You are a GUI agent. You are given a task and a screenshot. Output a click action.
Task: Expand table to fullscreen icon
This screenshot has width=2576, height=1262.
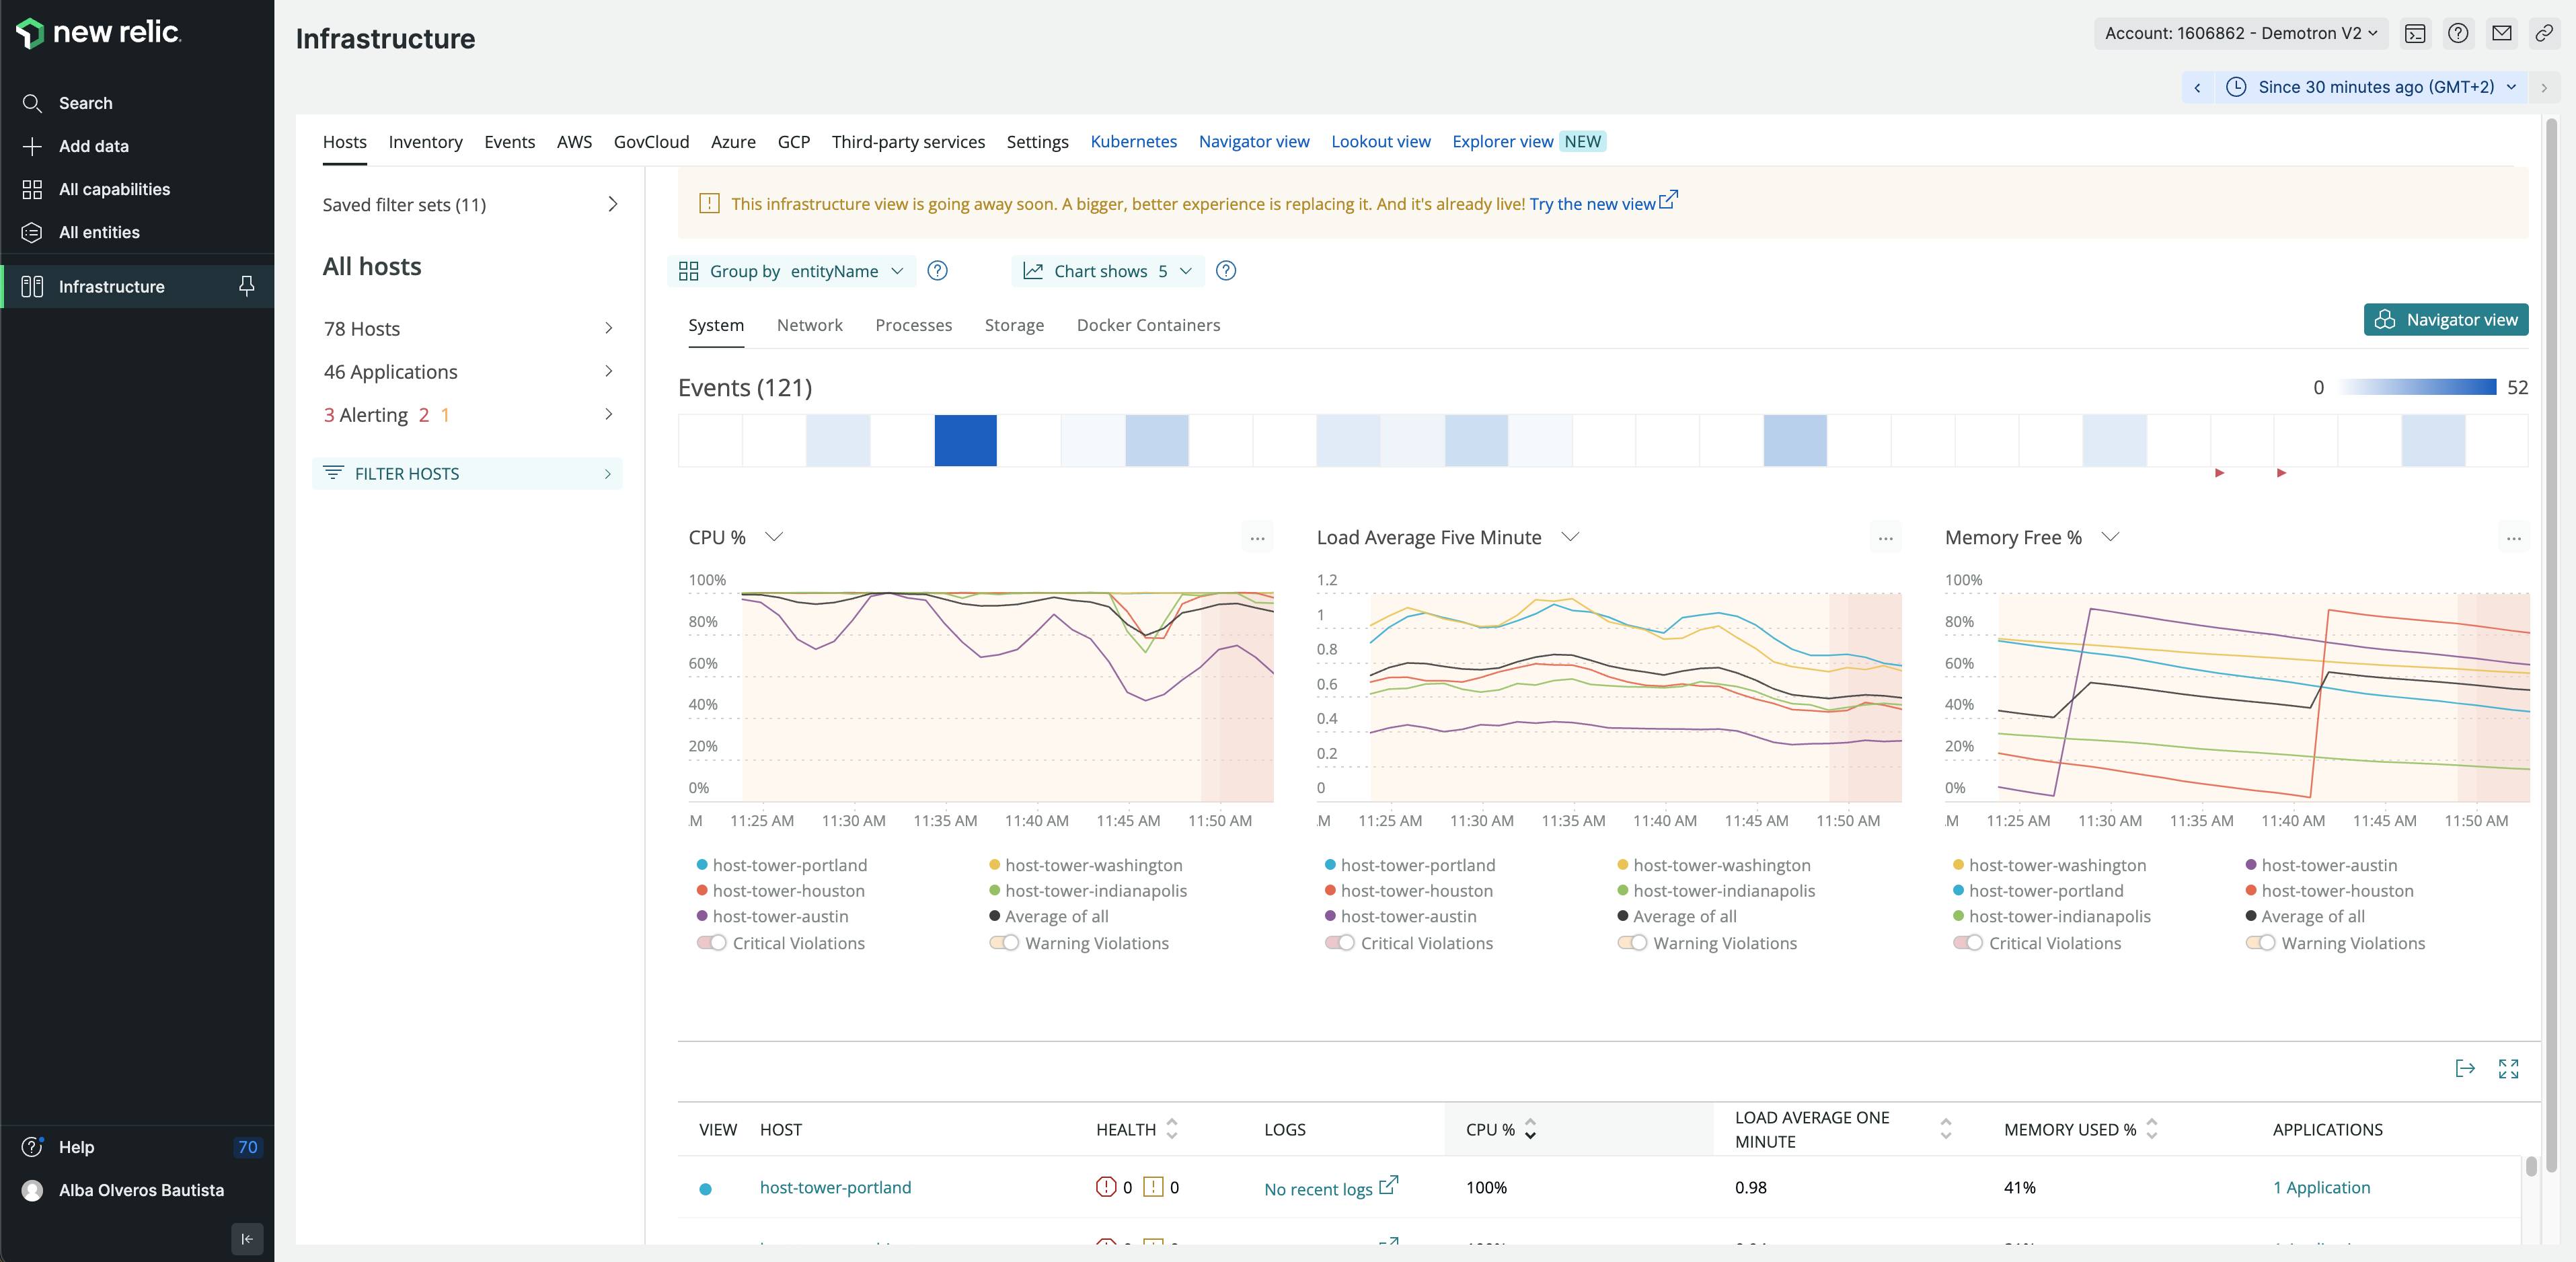2508,1068
